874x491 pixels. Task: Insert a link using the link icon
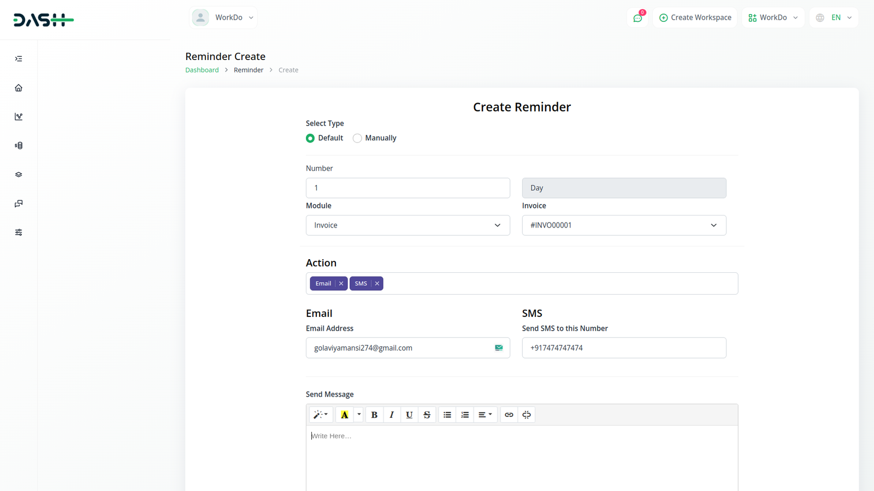[x=509, y=415]
